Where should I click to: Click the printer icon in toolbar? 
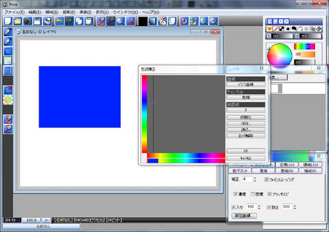point(47,21)
